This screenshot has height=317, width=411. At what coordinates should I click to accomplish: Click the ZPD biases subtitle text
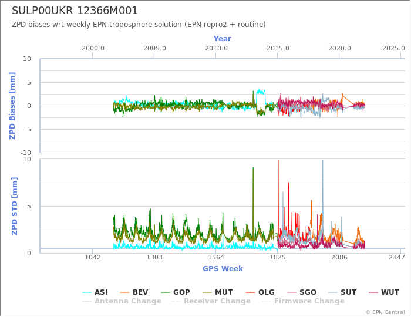[139, 25]
